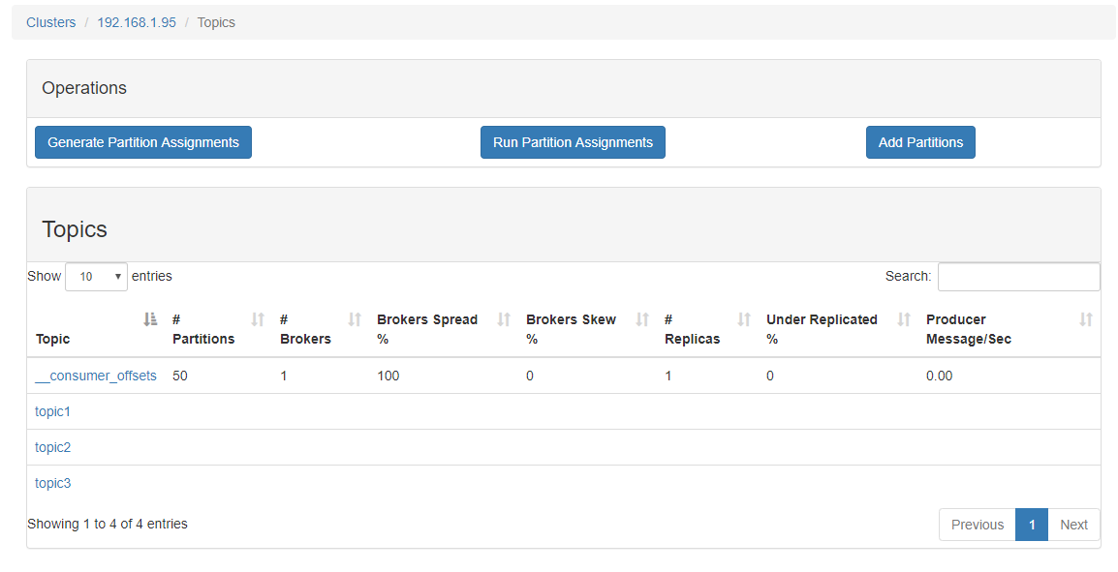Click sort icon for # Brokers column
Image resolution: width=1118 pixels, height=572 pixels.
pos(355,319)
